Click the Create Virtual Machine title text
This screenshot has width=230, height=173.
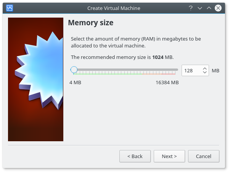pos(114,8)
